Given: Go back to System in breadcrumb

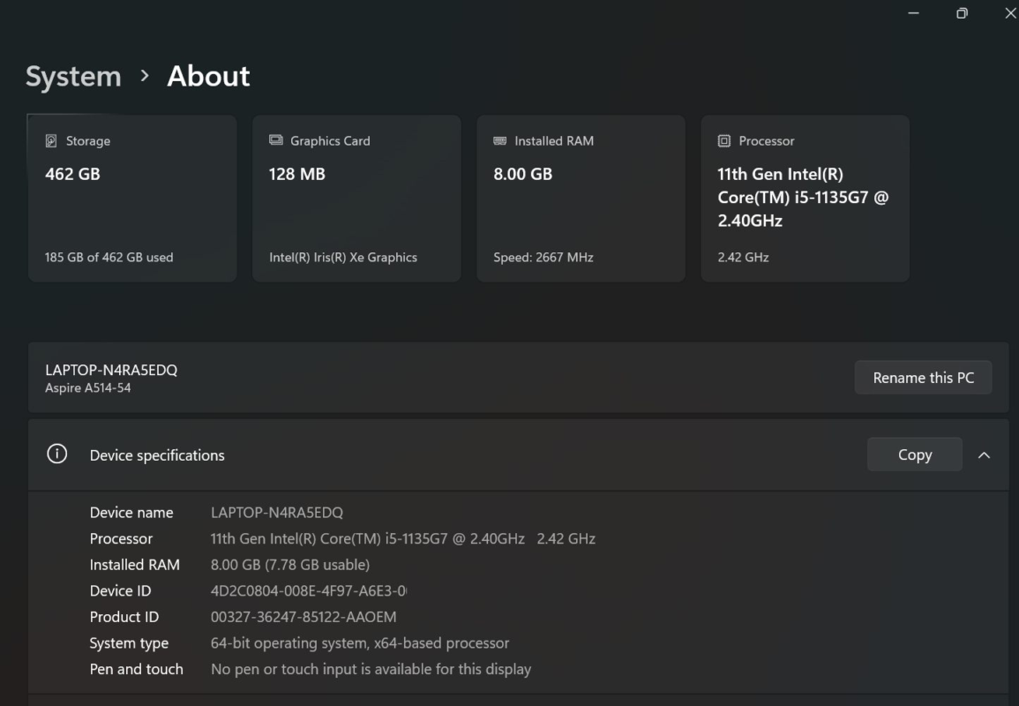Looking at the screenshot, I should tap(73, 76).
